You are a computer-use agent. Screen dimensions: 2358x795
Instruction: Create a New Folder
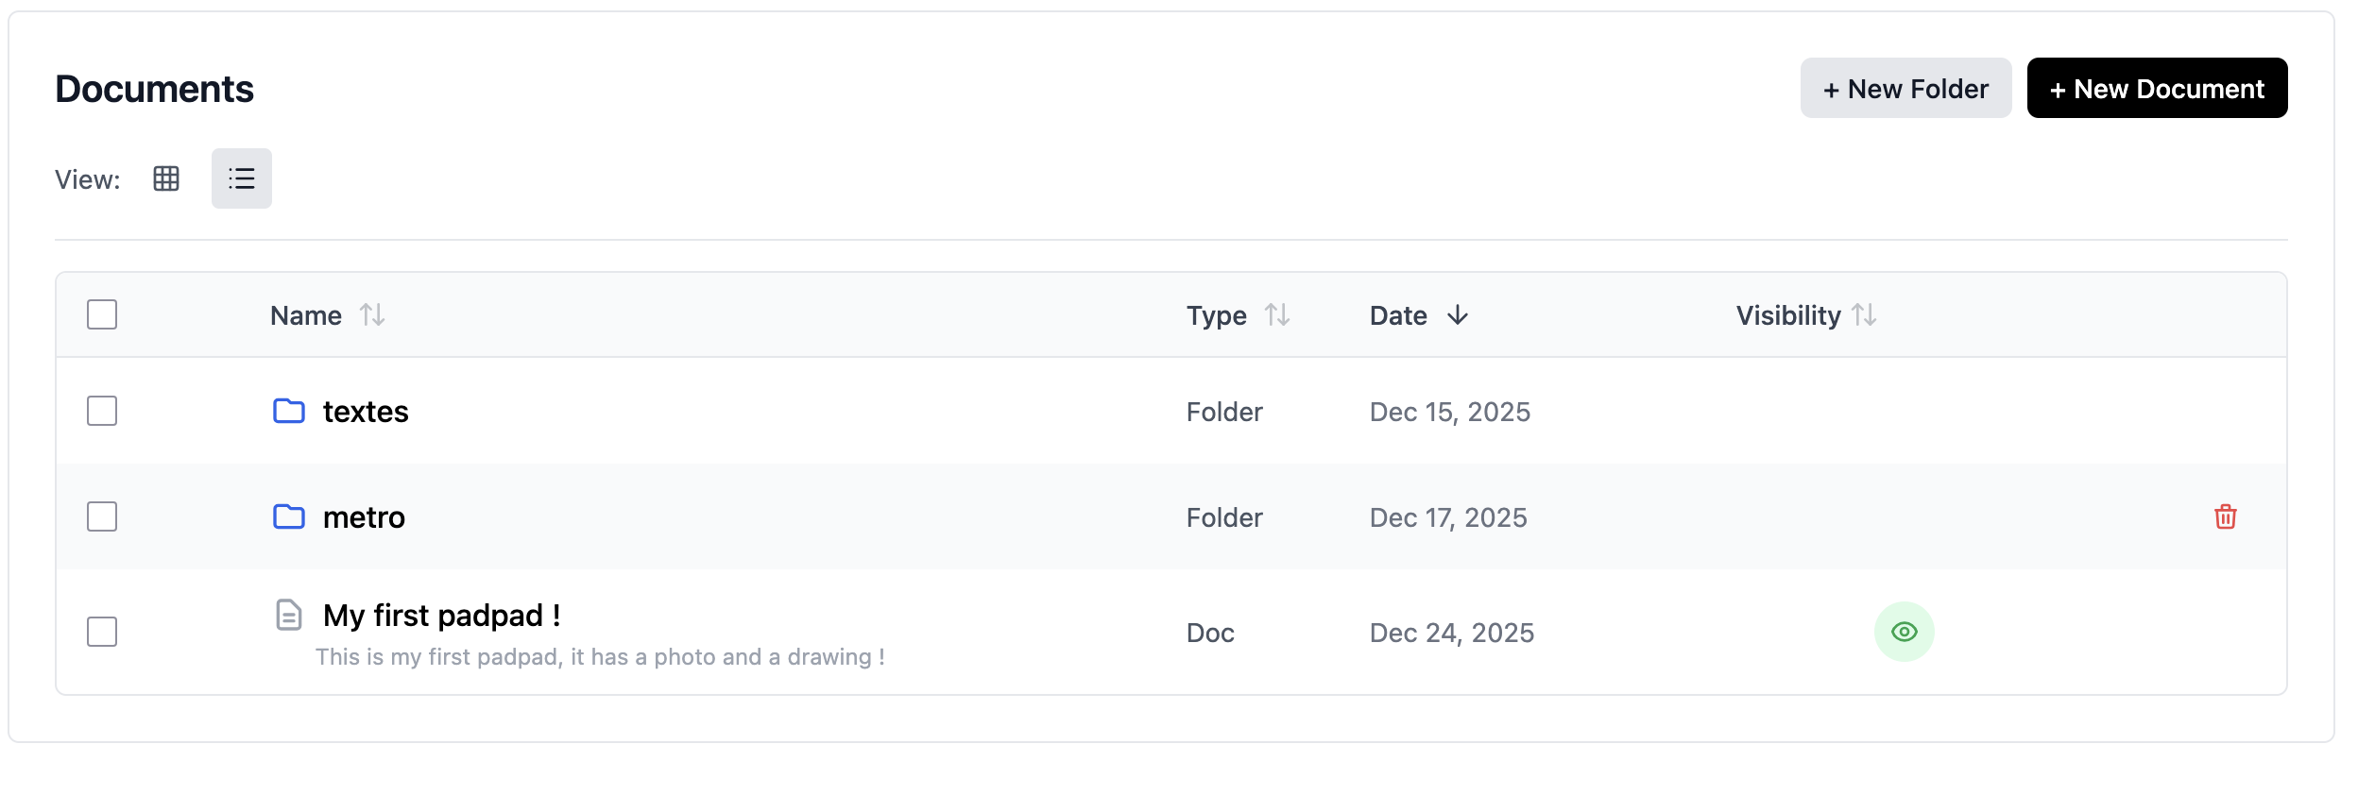(x=1905, y=89)
